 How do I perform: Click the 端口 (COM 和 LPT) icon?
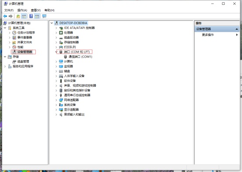pos(61,52)
